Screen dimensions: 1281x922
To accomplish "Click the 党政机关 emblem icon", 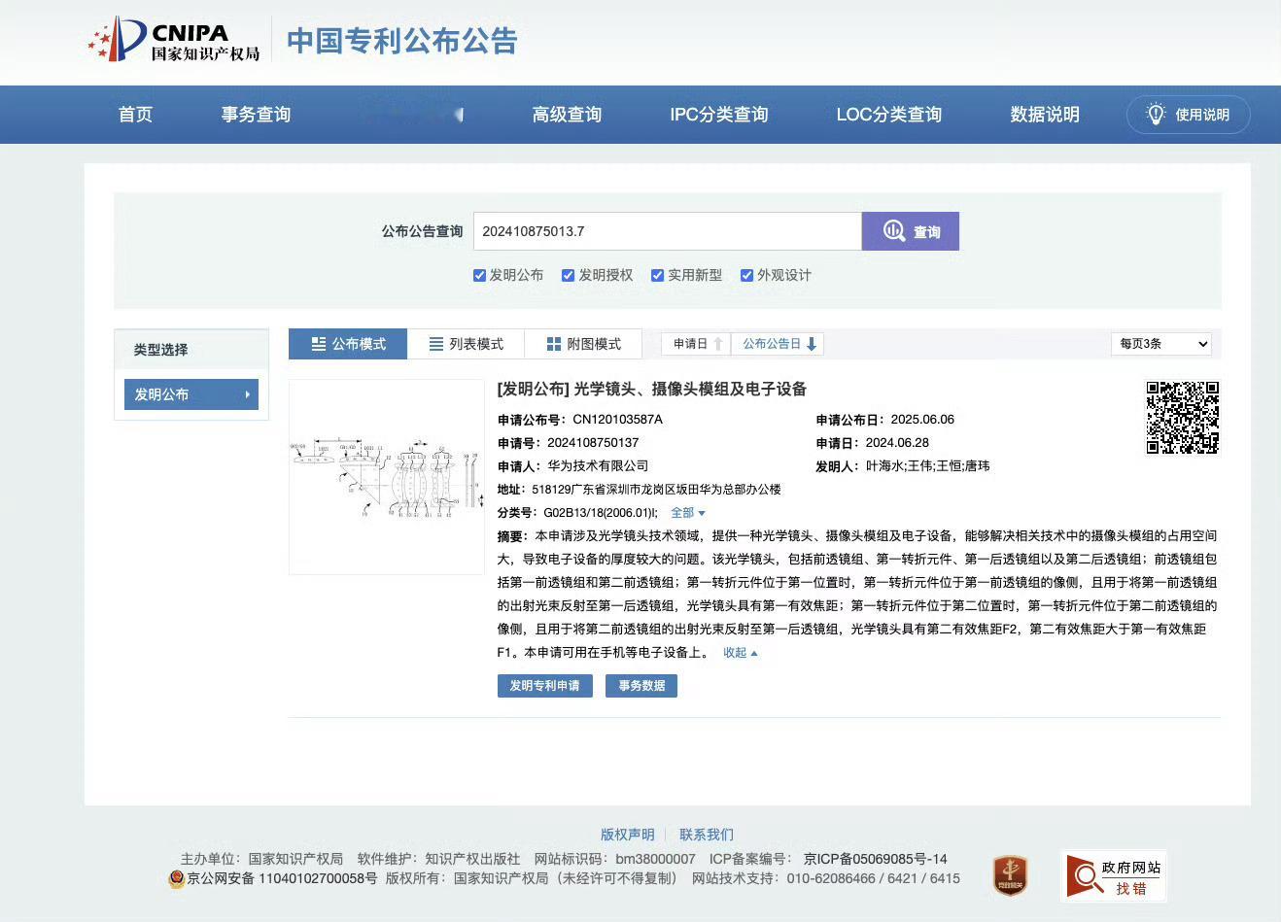I will (x=1011, y=875).
